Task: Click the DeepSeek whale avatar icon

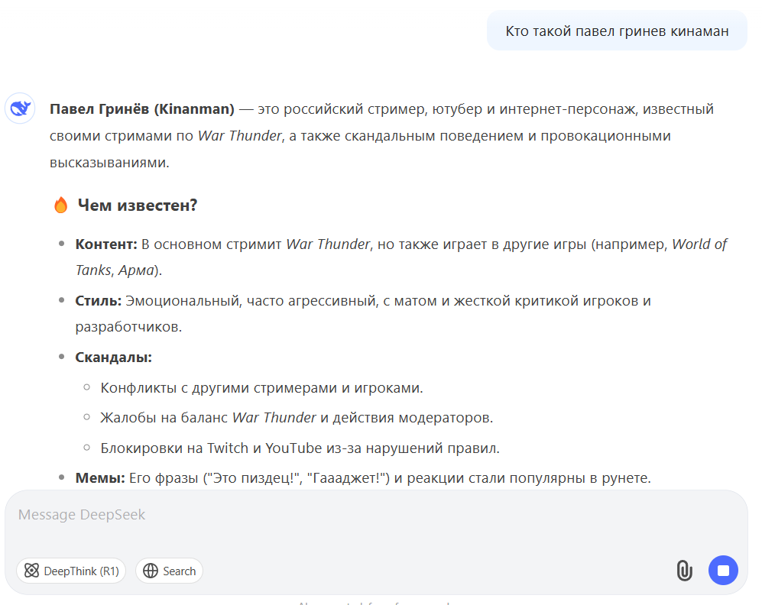Action: [20, 108]
